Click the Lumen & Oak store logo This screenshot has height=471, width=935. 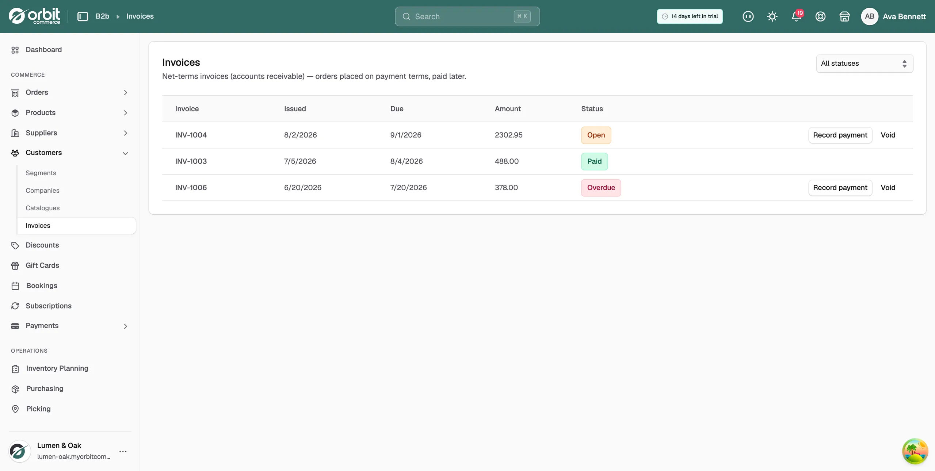pos(19,451)
